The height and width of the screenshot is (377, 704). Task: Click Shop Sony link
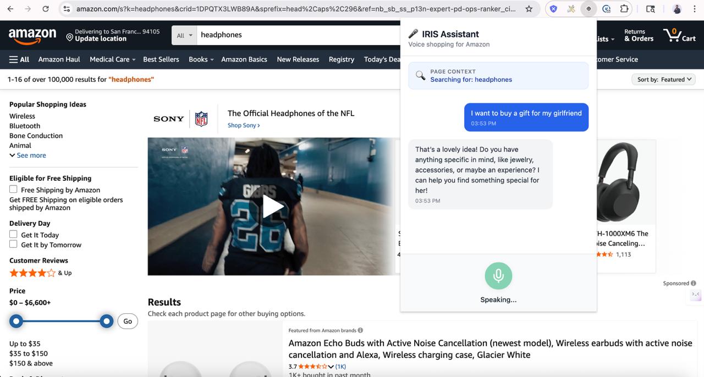tap(244, 125)
